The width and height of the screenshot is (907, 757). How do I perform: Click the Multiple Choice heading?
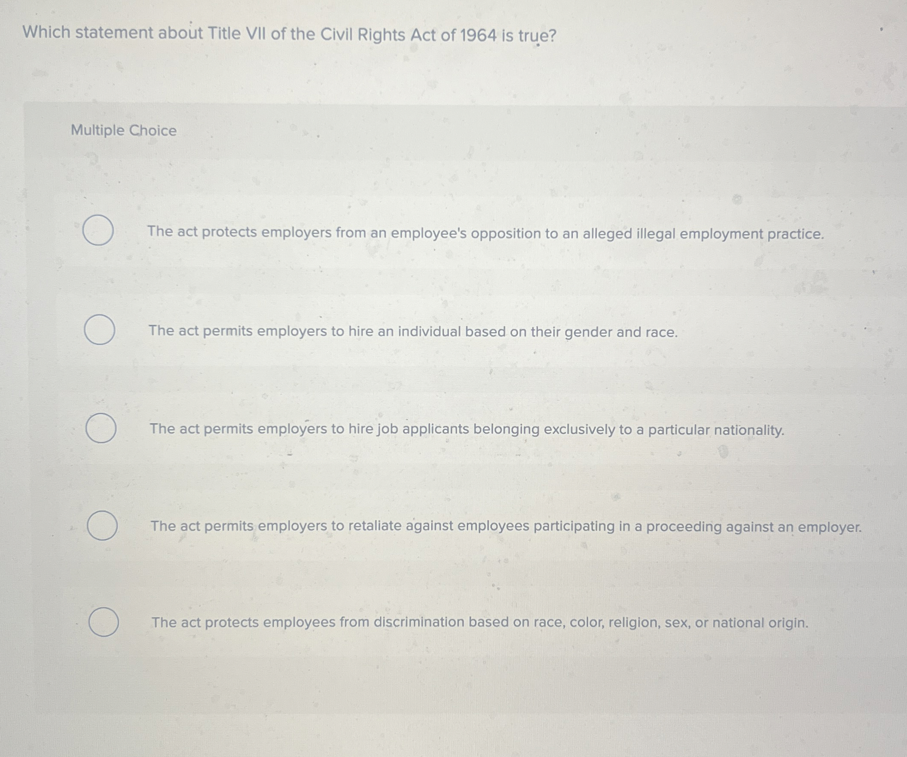point(124,131)
